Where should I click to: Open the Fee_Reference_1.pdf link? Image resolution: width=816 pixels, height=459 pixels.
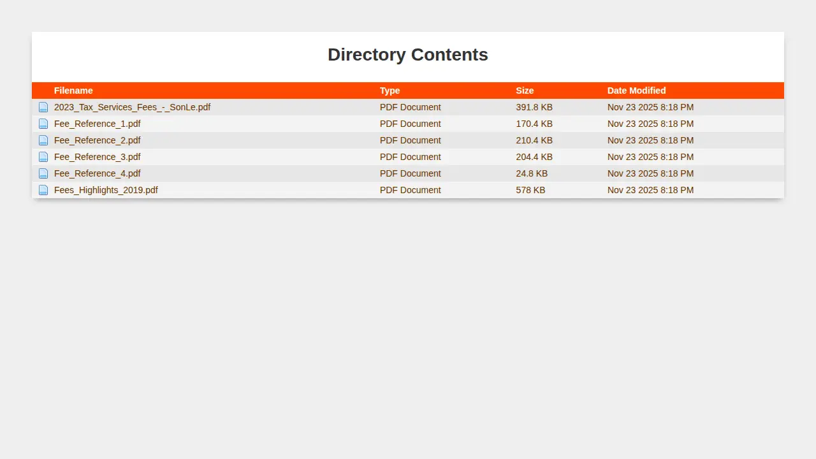point(98,124)
